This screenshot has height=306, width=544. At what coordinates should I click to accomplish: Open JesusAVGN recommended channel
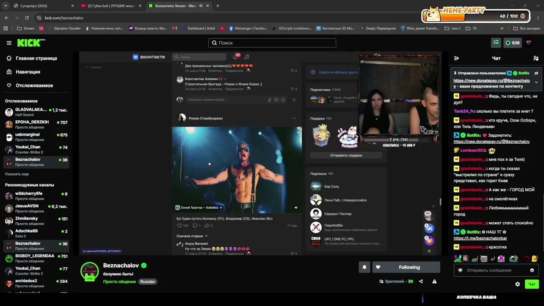[x=37, y=209]
